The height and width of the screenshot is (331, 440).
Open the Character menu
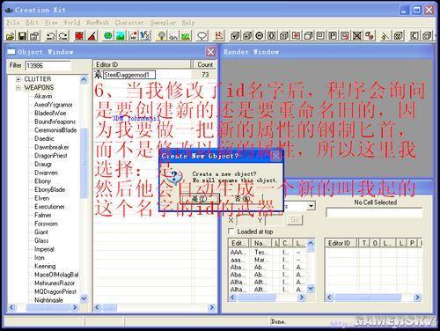pyautogui.click(x=129, y=22)
